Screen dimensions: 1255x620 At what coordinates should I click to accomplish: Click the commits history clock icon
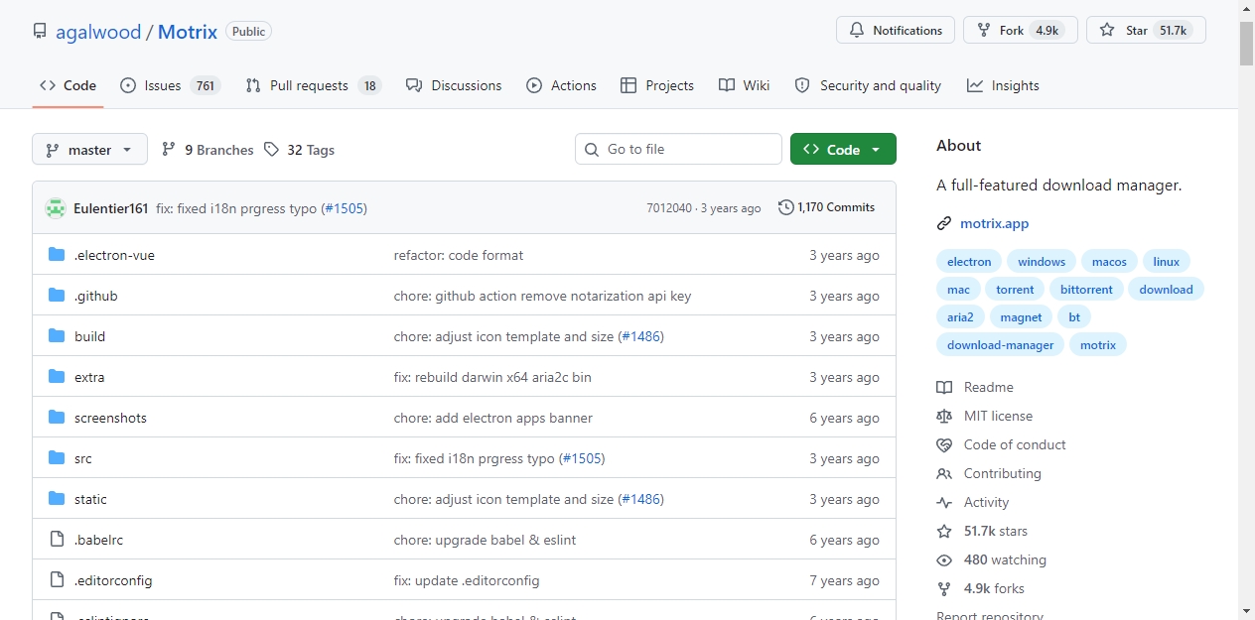point(786,207)
